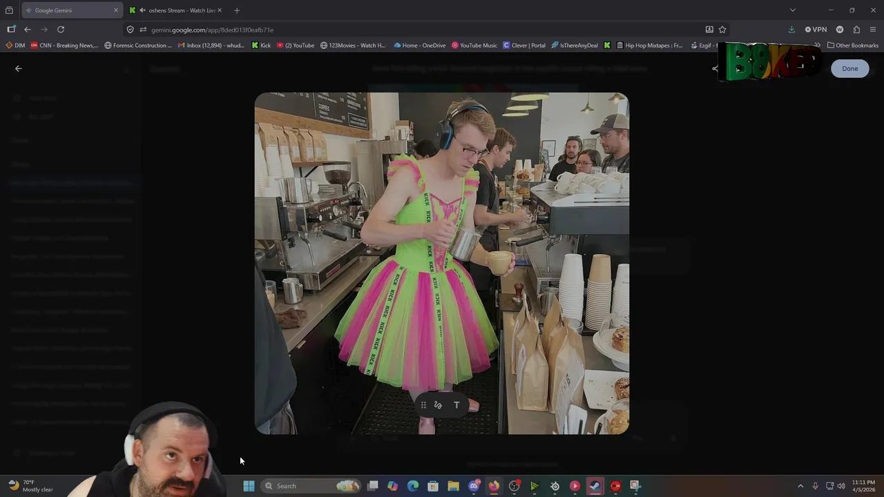Image resolution: width=884 pixels, height=497 pixels.
Task: Show hidden system tray icons
Action: 800,486
